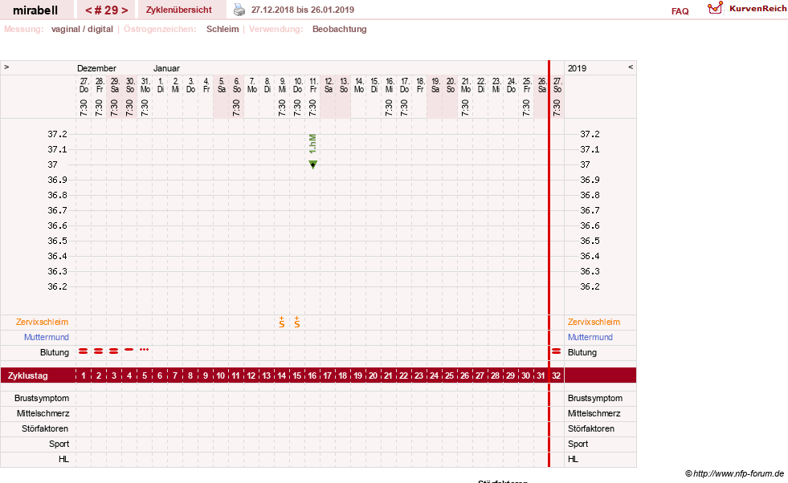Click the green temperature triangle marker at 37
The image size is (788, 483).
click(312, 164)
